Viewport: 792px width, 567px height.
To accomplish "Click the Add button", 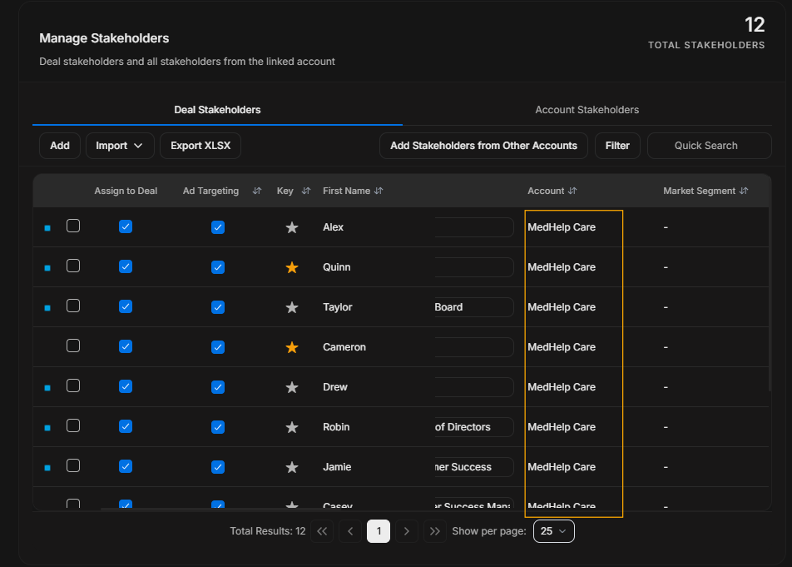I will (x=60, y=146).
